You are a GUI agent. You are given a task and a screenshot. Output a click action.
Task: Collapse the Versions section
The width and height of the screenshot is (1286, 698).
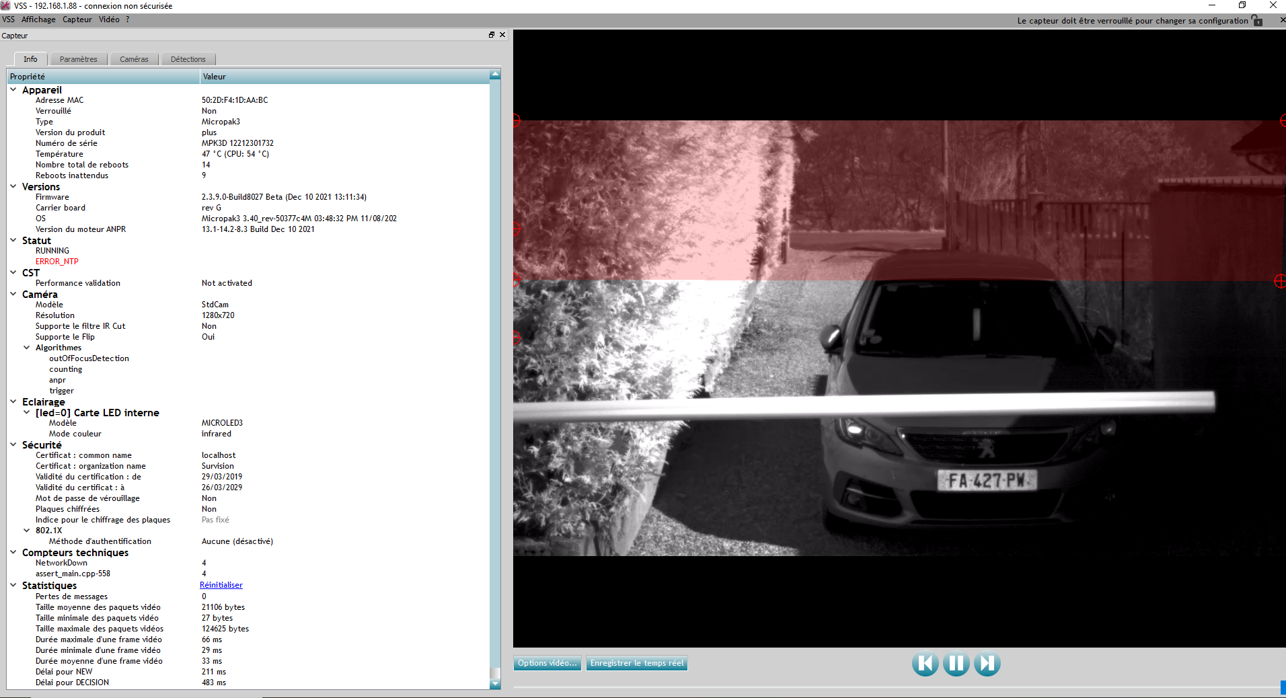13,186
